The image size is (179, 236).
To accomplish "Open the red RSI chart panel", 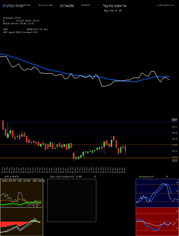I will [x=157, y=222].
